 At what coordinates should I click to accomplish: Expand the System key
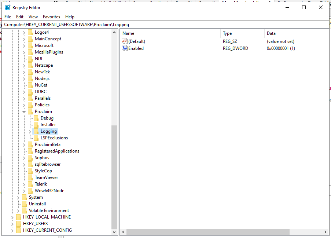(18, 197)
